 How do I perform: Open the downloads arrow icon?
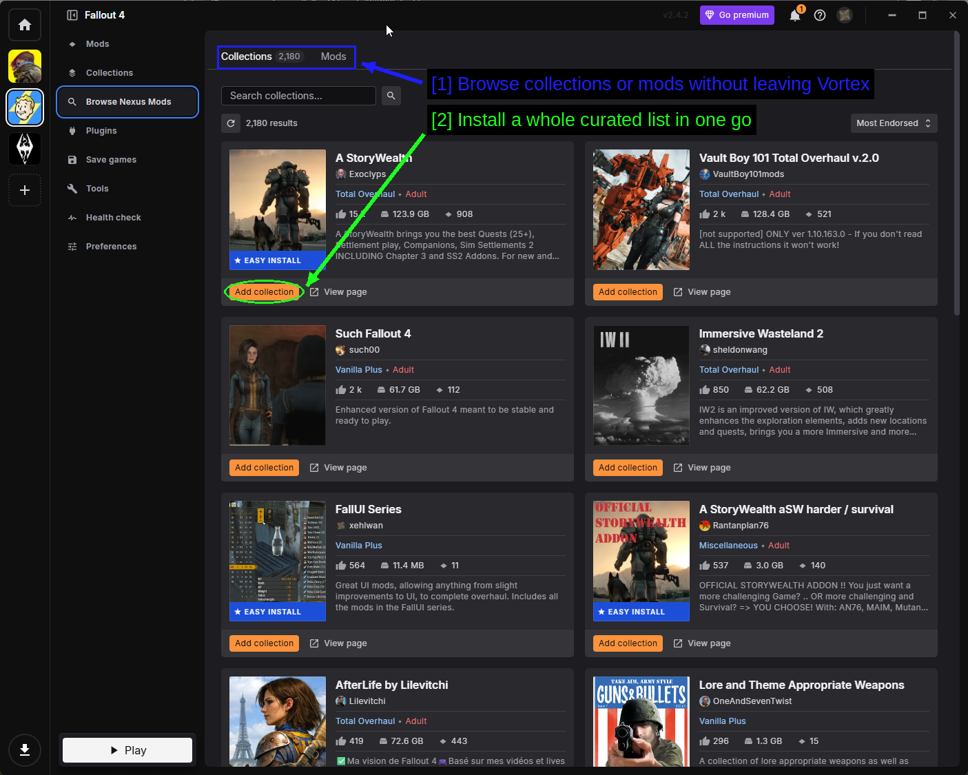(25, 750)
